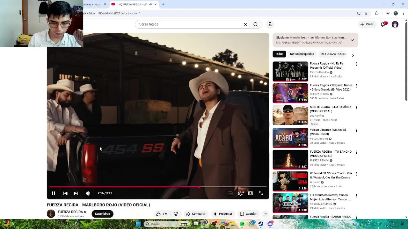Open YouTube notifications bell

[383, 24]
